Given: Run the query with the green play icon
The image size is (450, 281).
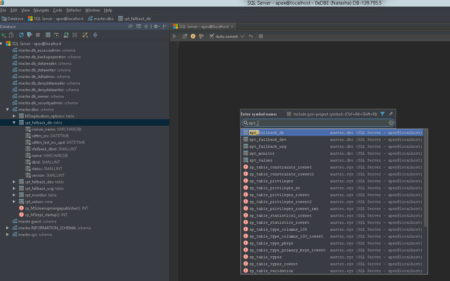Looking at the screenshot, I should (174, 36).
